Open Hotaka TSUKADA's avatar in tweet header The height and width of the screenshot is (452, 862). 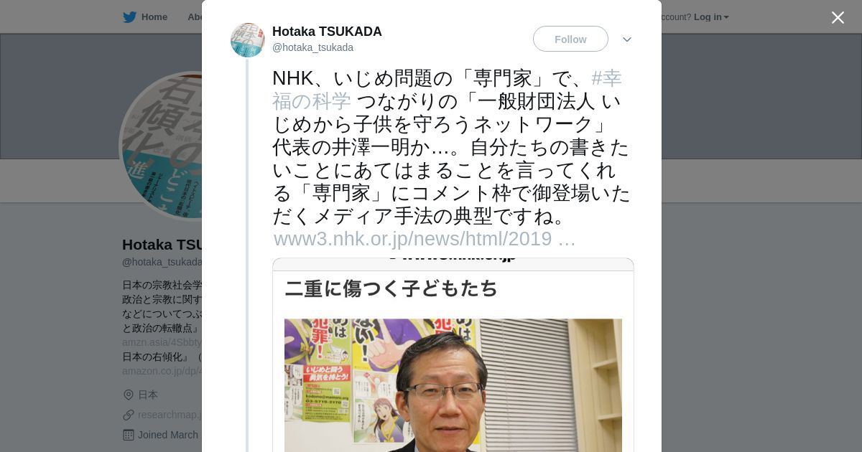[248, 40]
